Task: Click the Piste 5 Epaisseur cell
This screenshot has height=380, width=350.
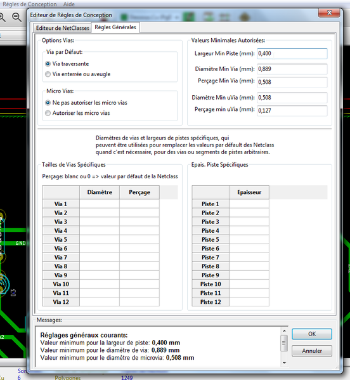Action: 249,240
